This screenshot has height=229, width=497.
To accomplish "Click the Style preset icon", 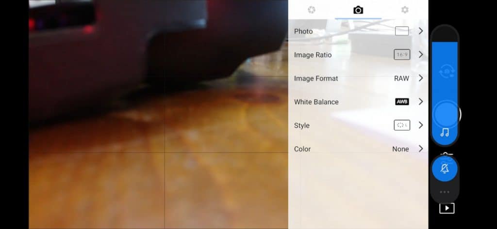I will point(402,125).
